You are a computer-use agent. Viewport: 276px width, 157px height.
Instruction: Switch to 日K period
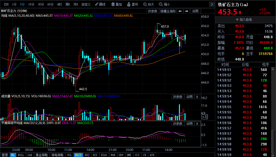pyautogui.click(x=6, y=4)
